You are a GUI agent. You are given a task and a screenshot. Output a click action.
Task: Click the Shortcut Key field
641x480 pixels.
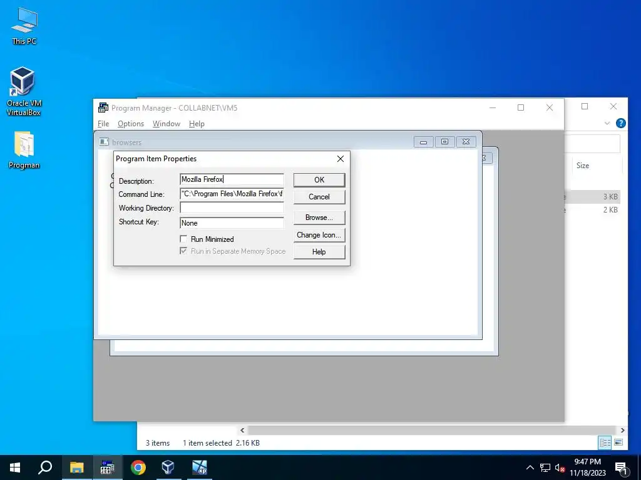click(x=232, y=223)
